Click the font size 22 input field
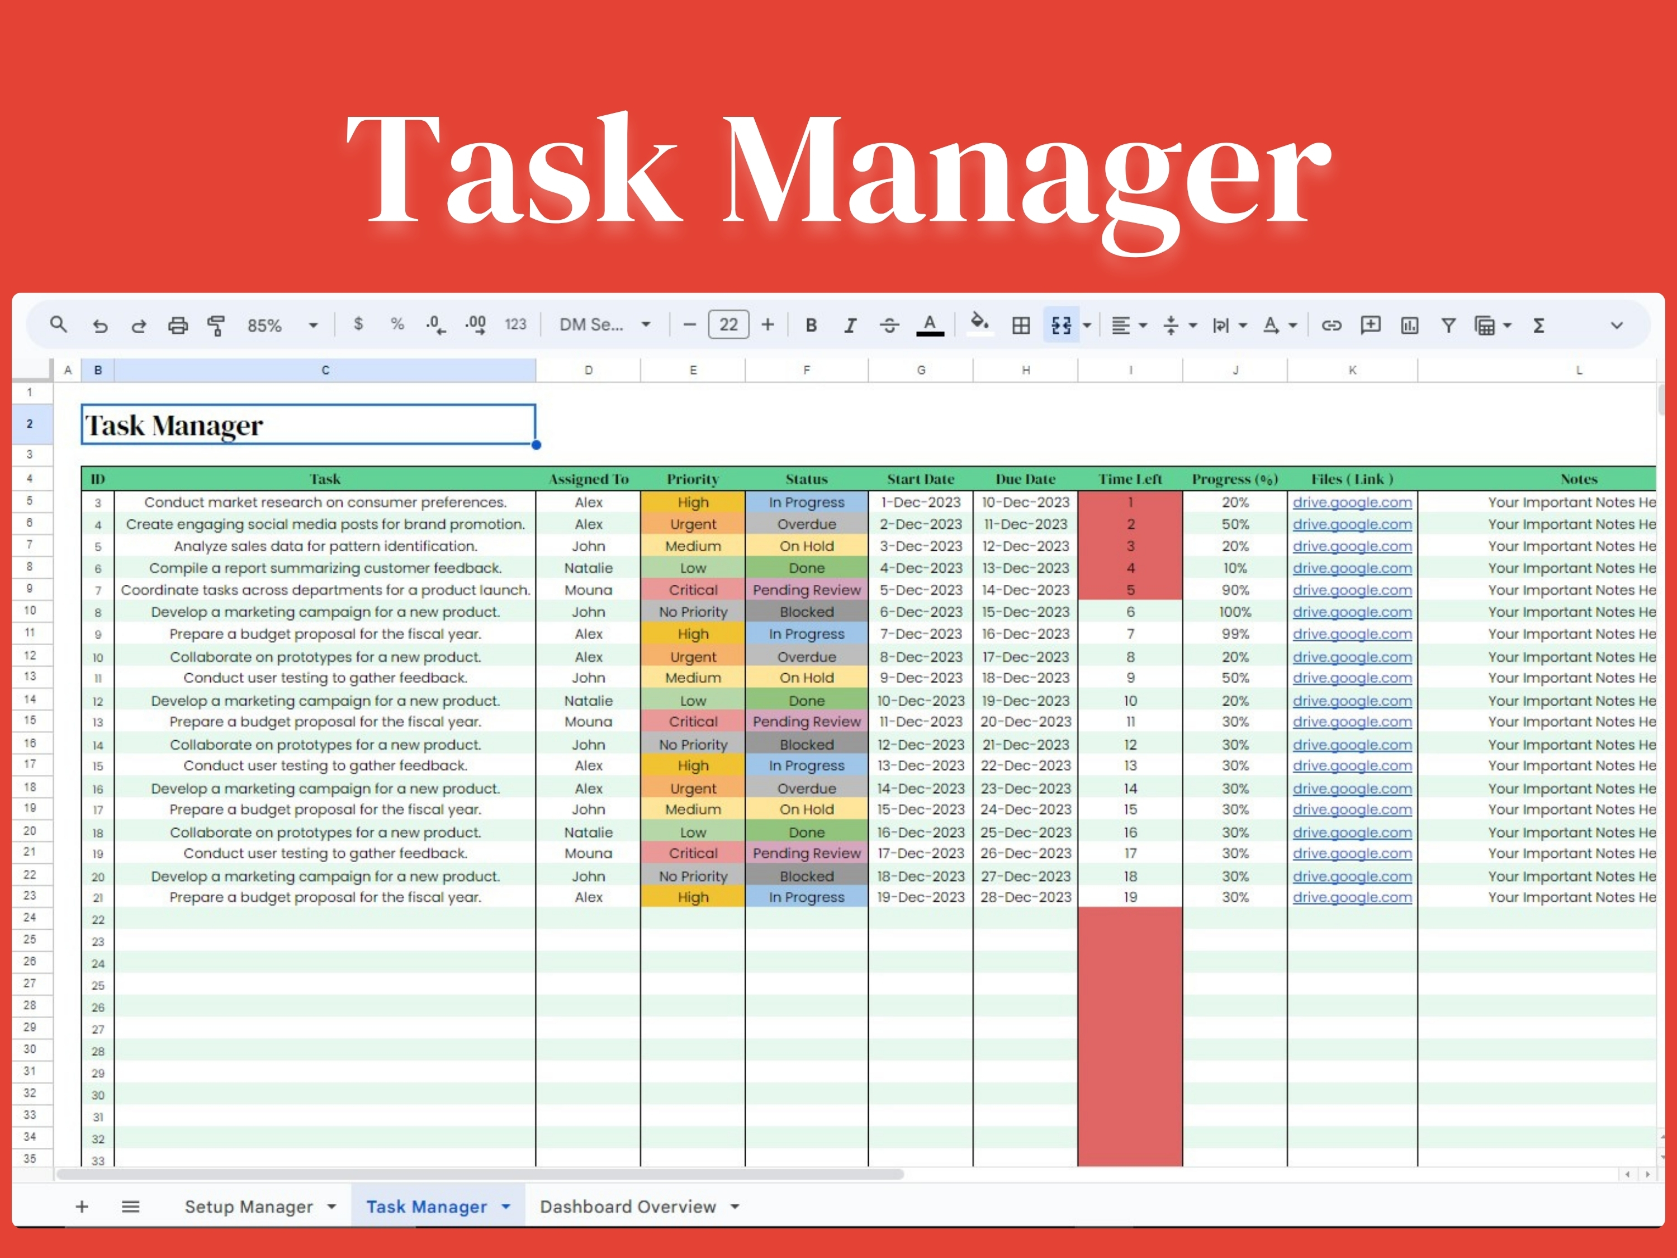Screen dimensions: 1677x1258 728,325
